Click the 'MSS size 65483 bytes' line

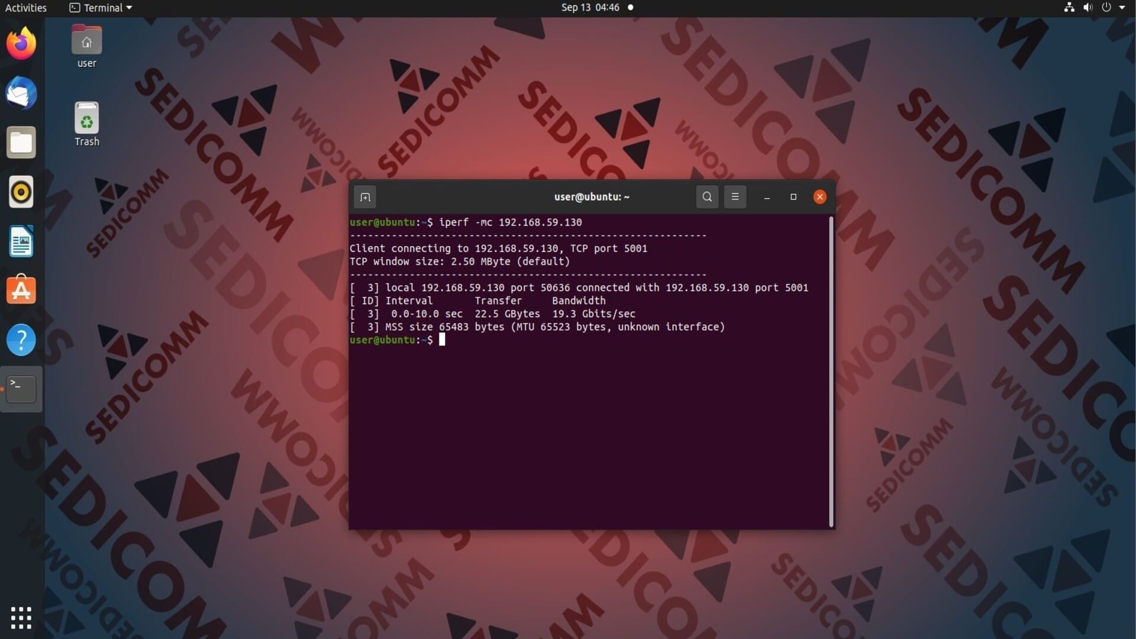click(x=537, y=327)
